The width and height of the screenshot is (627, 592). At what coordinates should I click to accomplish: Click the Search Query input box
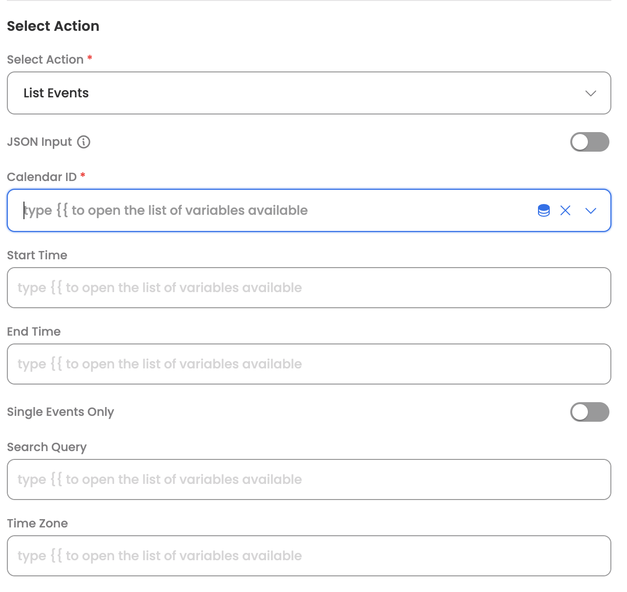309,479
